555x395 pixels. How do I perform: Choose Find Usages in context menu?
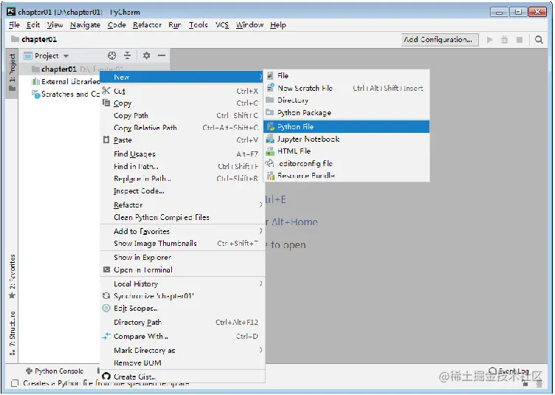[x=182, y=154]
